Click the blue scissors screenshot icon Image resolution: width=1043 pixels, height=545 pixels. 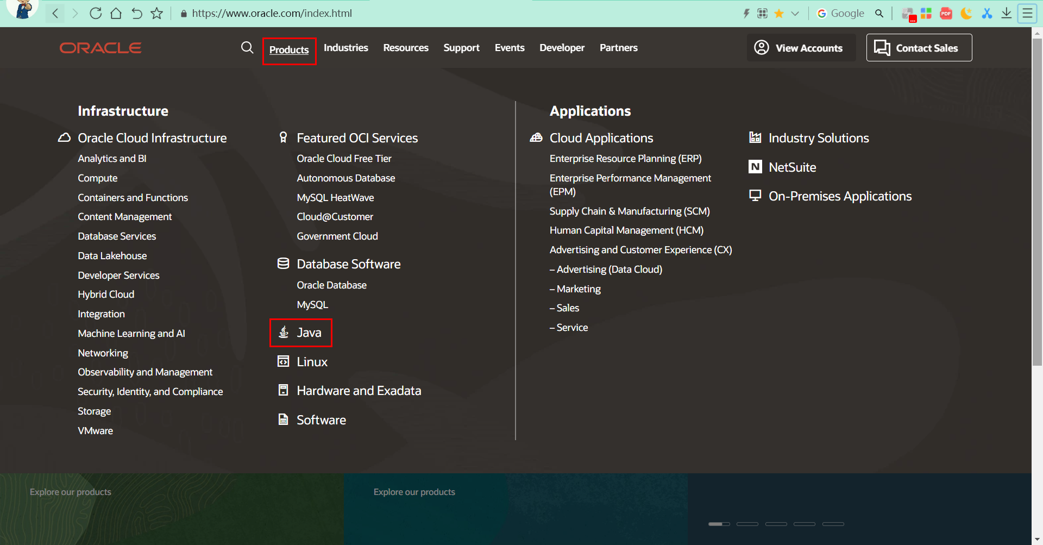pyautogui.click(x=987, y=13)
